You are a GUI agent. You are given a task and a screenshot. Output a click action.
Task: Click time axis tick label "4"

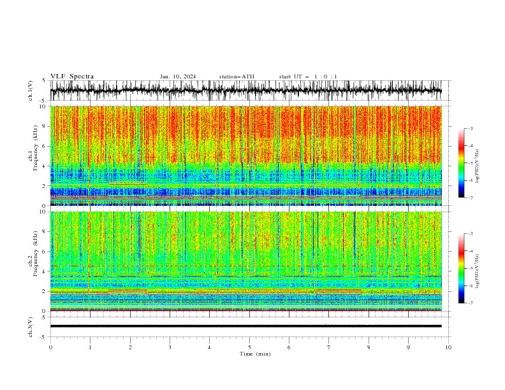pos(209,347)
